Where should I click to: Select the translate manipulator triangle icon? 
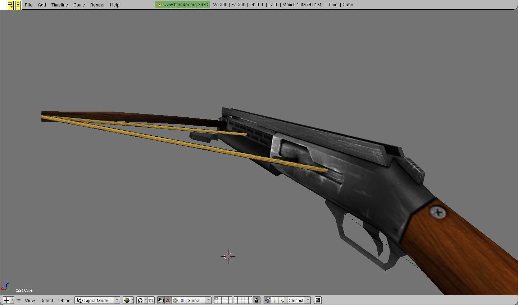click(168, 300)
